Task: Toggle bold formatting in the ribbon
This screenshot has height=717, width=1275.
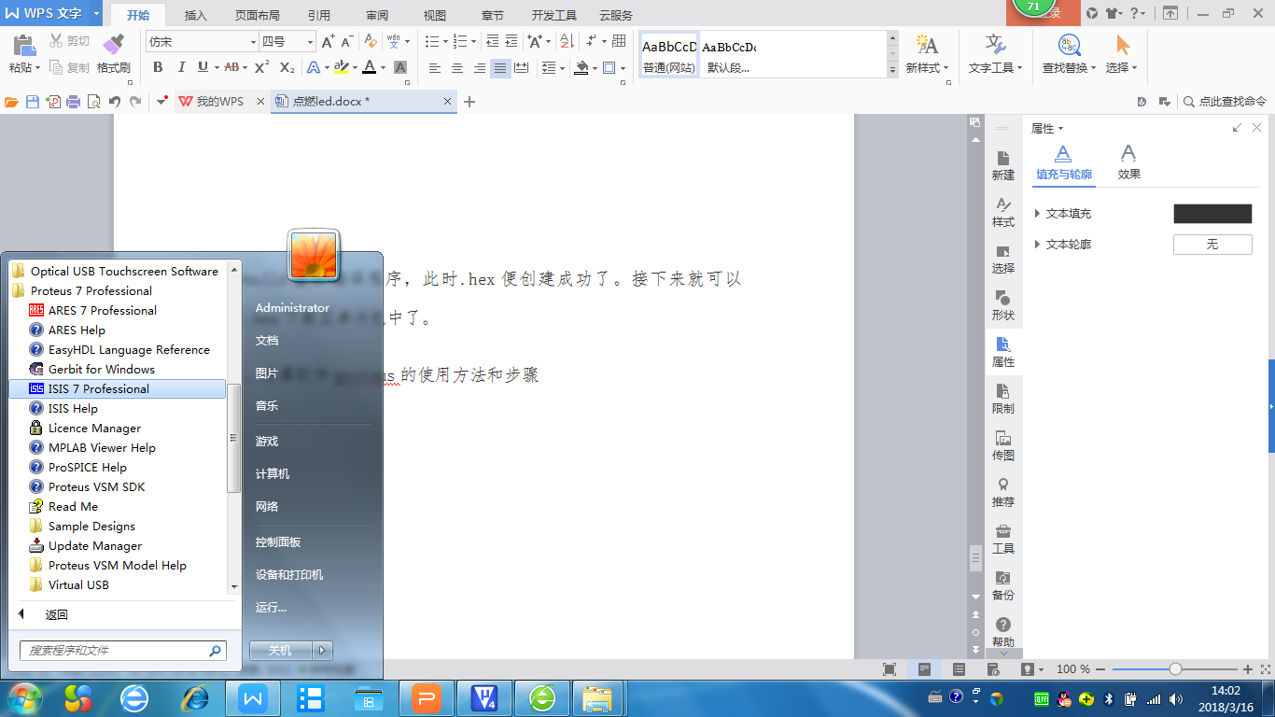Action: point(158,67)
